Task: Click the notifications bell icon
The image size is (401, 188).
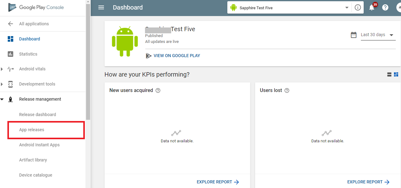Action: (372, 8)
